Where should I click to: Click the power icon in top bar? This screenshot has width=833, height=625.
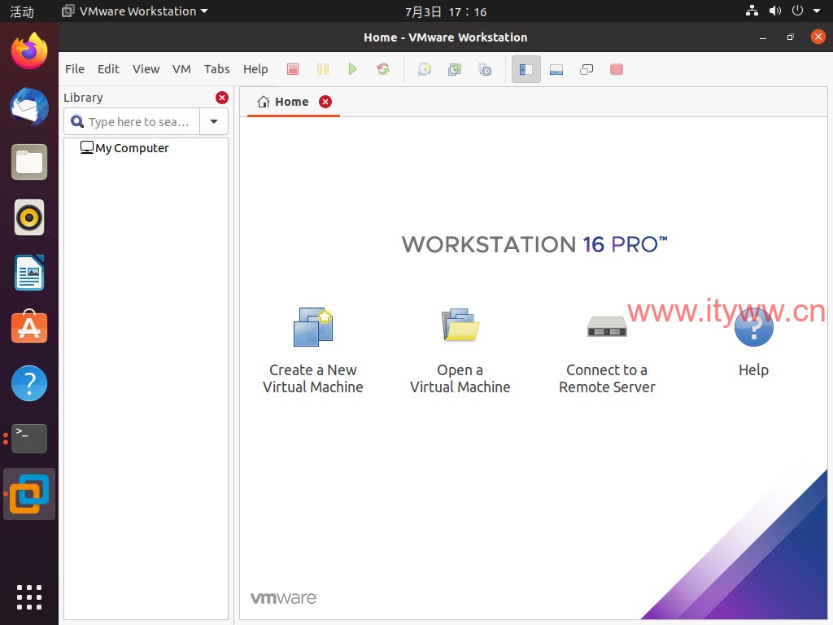[797, 11]
